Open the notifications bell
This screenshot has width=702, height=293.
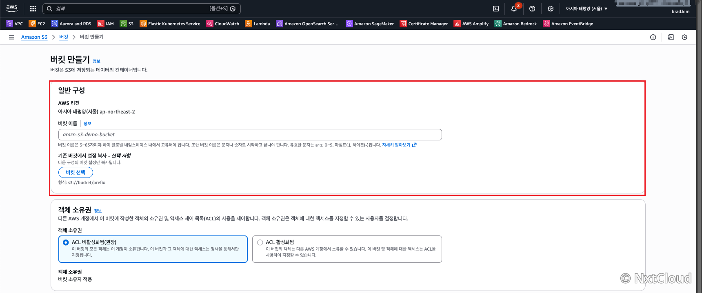pyautogui.click(x=514, y=9)
